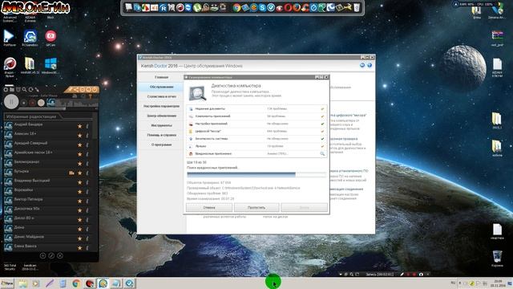Launch Firefox from the top dock
Screen dimensions: 513x289
tap(296, 7)
